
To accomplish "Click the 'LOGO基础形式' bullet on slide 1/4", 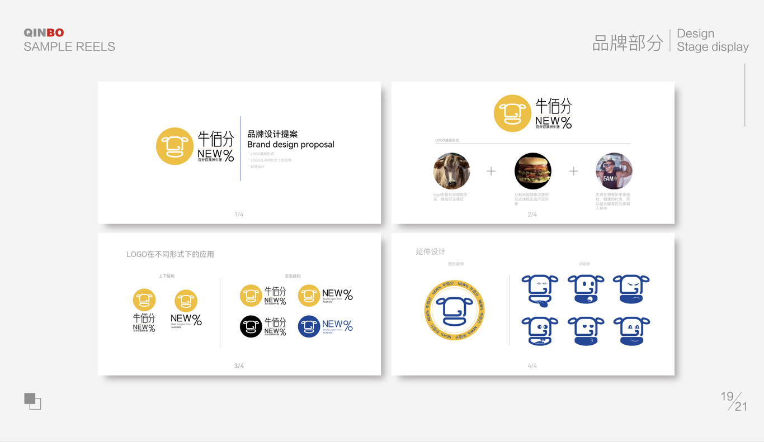I will [261, 154].
